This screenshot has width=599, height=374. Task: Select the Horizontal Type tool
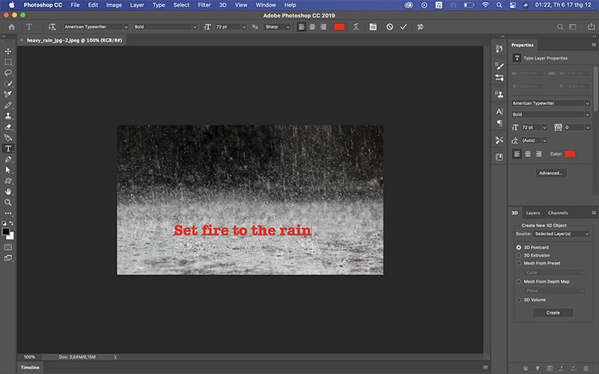click(x=8, y=148)
